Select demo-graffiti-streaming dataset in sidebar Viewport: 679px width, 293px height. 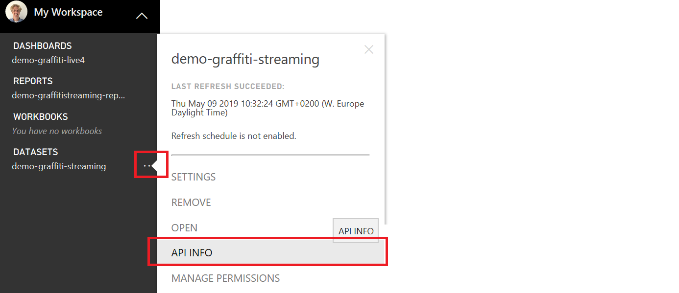(x=59, y=166)
